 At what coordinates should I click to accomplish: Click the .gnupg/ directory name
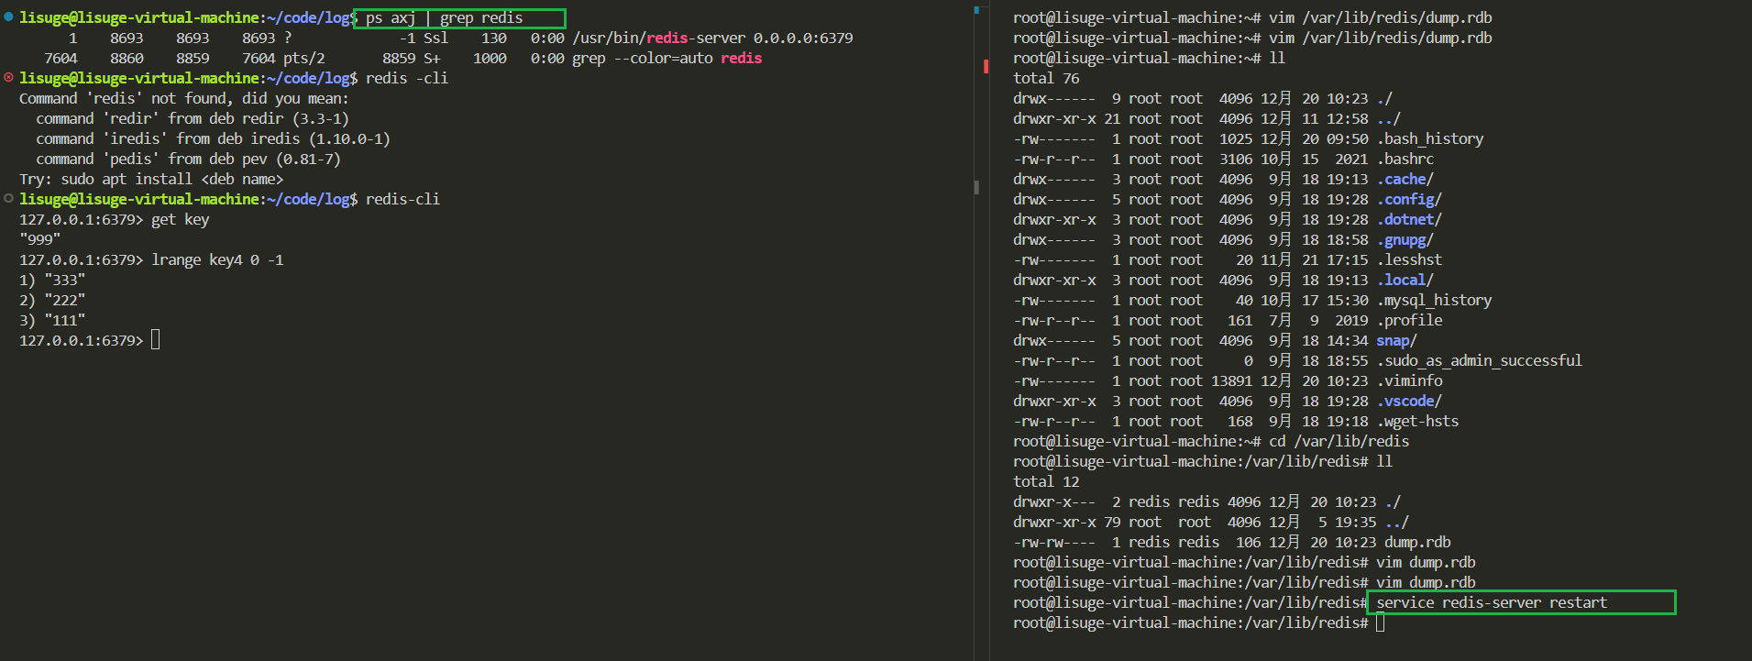pos(1405,239)
